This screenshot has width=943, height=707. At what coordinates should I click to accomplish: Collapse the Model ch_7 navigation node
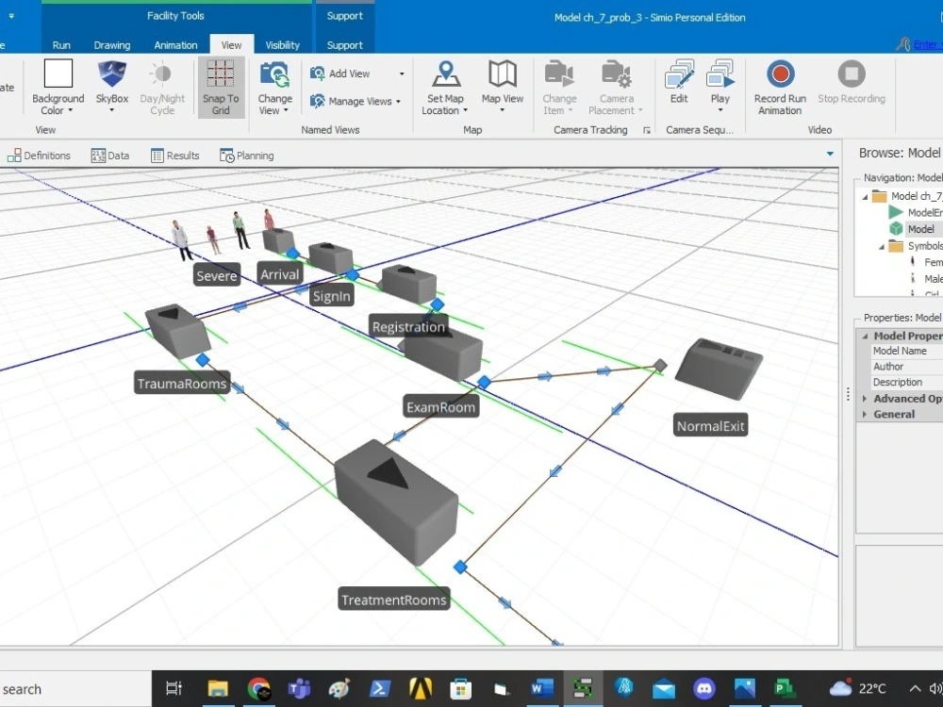click(864, 196)
